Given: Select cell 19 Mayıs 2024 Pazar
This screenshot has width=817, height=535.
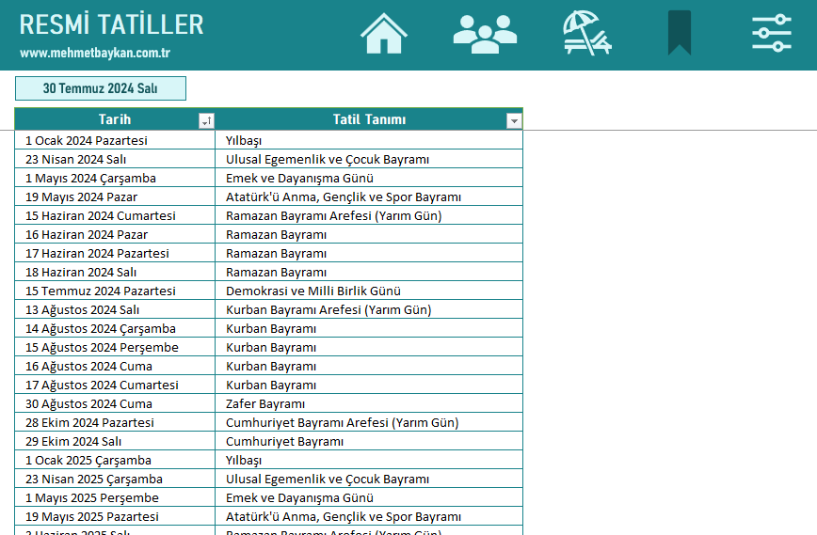Looking at the screenshot, I should pyautogui.click(x=115, y=197).
